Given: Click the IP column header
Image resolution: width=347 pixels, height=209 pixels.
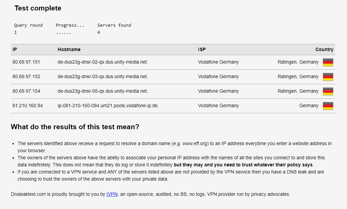Looking at the screenshot, I should tap(15, 49).
